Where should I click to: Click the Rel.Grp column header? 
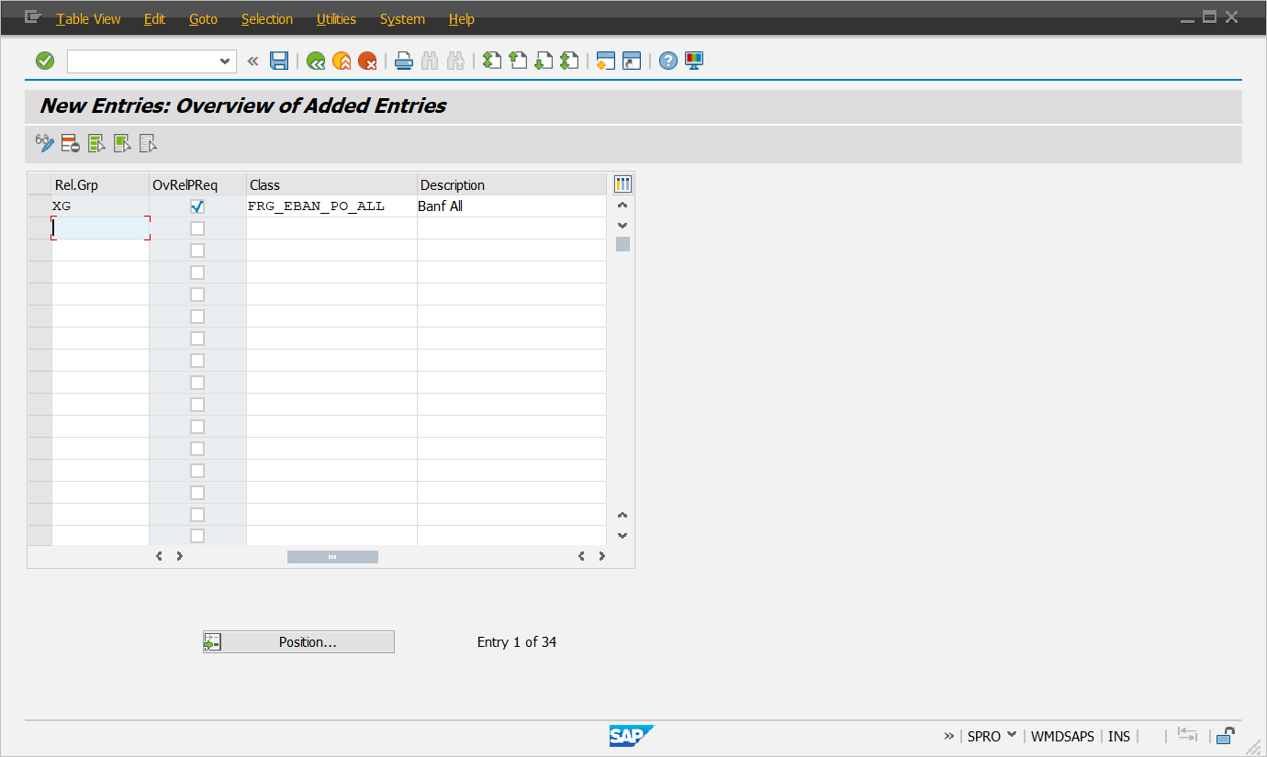tap(99, 185)
